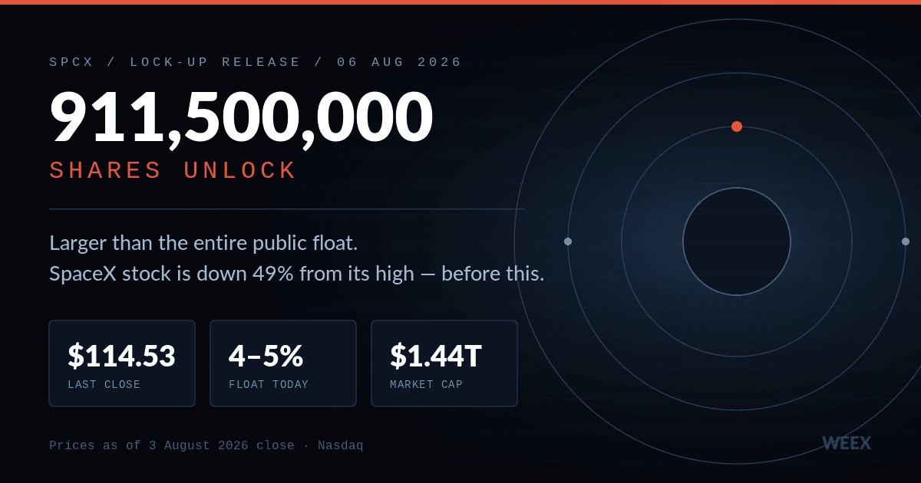Click the grey dot on the left orbit

[568, 242]
